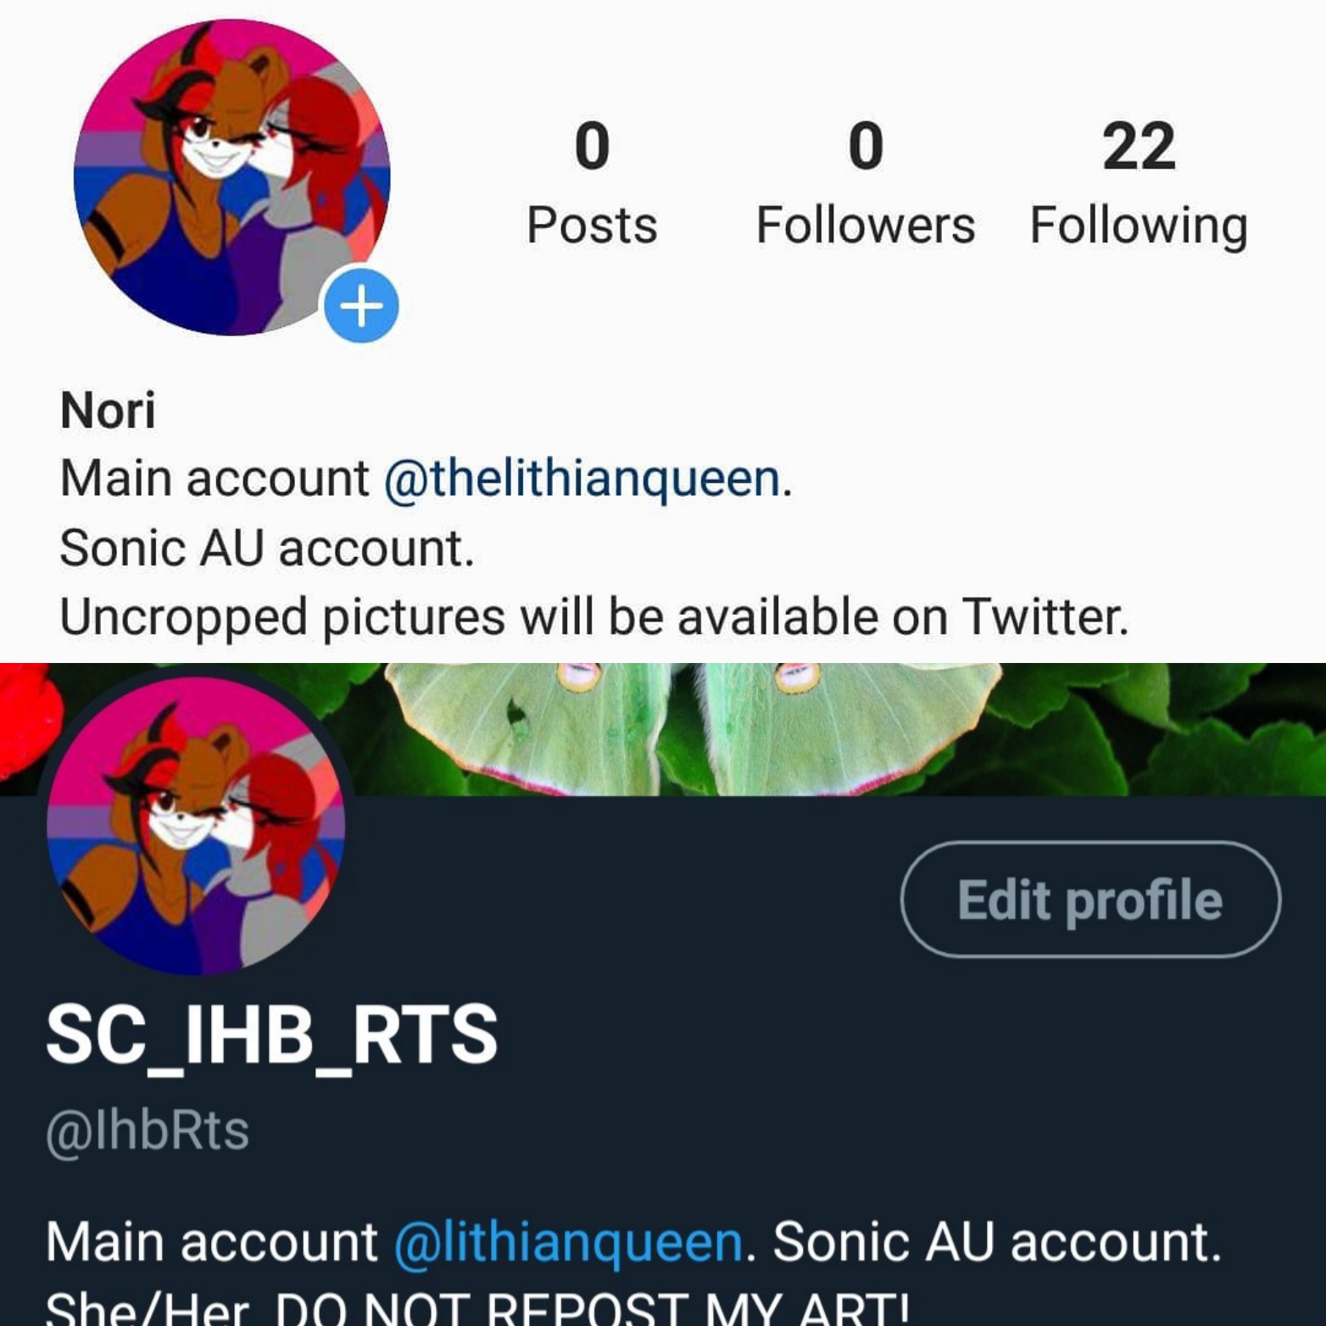Open the Twitter profile avatar
This screenshot has width=1326, height=1326.
coord(196,825)
